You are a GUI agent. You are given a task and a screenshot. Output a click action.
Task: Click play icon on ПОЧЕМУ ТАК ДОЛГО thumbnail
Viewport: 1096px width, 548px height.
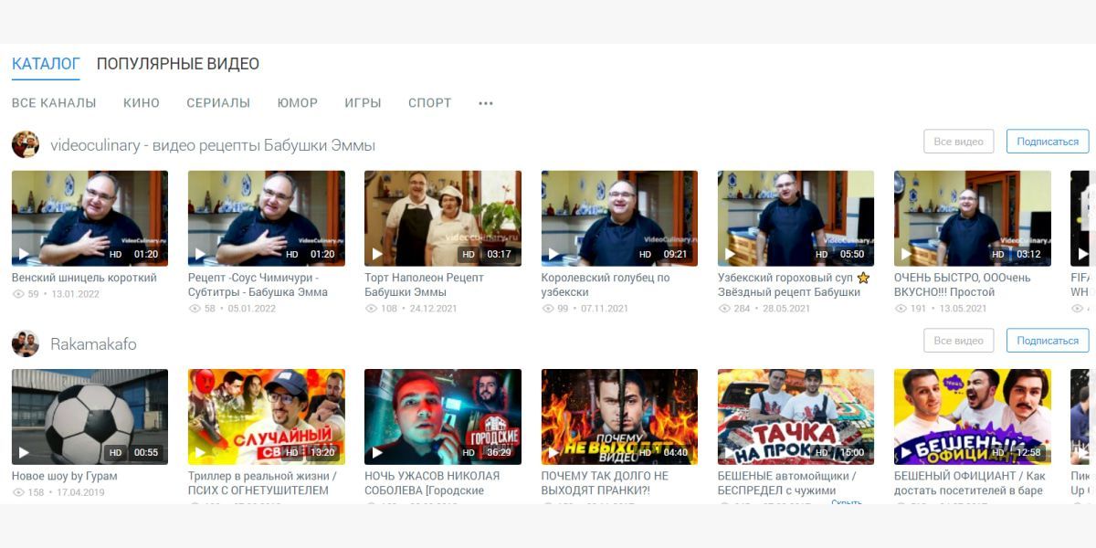[553, 452]
